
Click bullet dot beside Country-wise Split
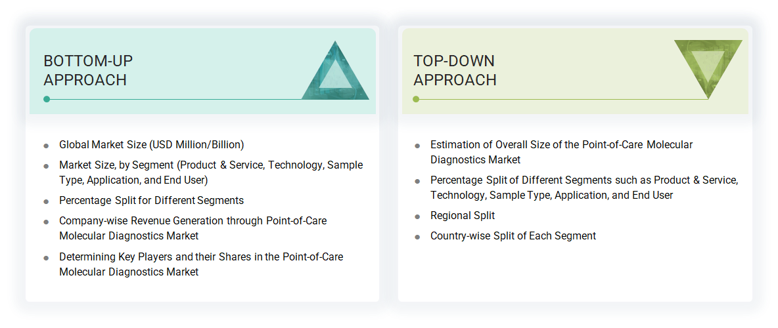(417, 237)
